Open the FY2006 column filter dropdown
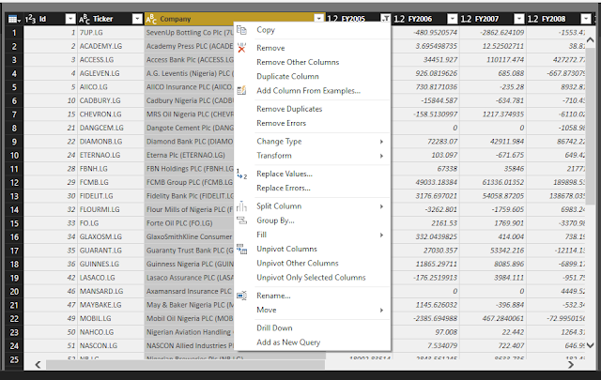Image resolution: width=601 pixels, height=380 pixels. coord(453,19)
